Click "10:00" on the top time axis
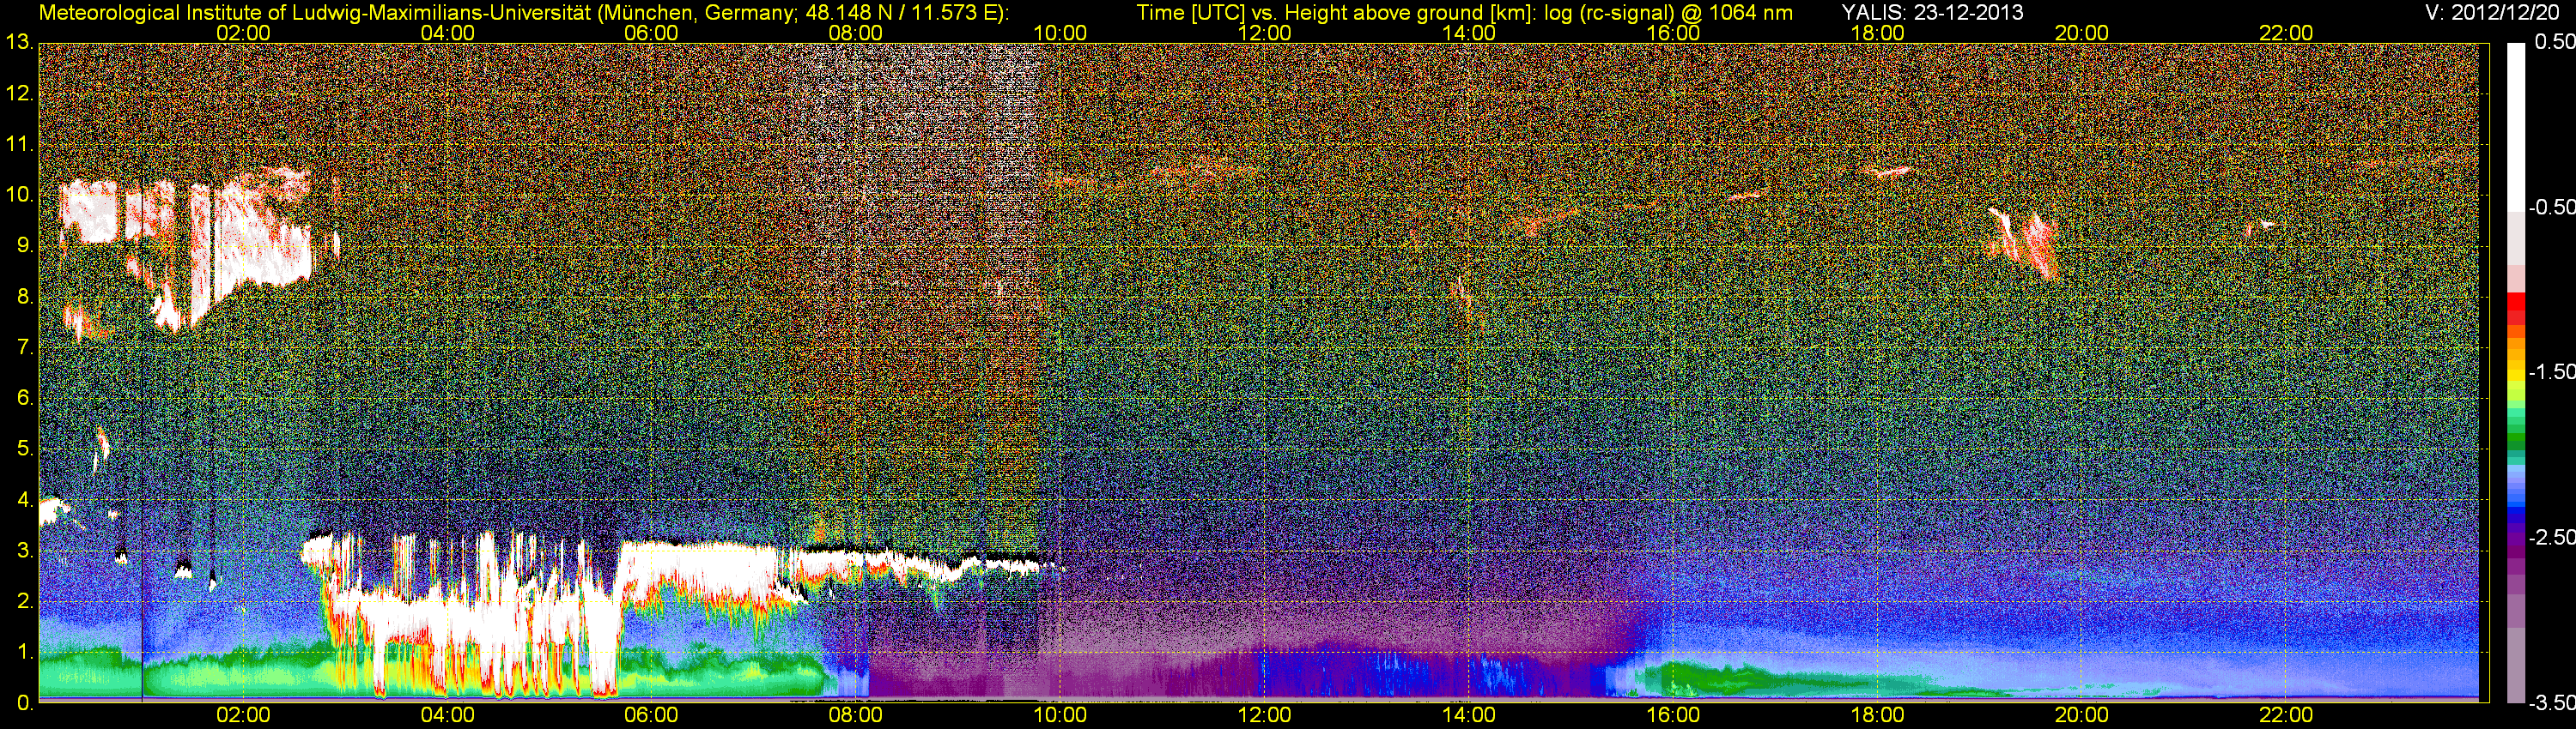 coord(1060,33)
